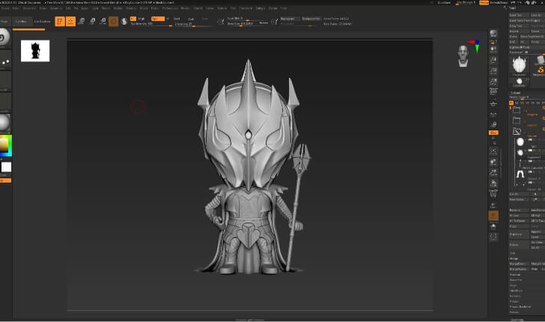This screenshot has width=545, height=322.
Task: Toggle the orange Xyz rotation button
Action: click(x=493, y=133)
